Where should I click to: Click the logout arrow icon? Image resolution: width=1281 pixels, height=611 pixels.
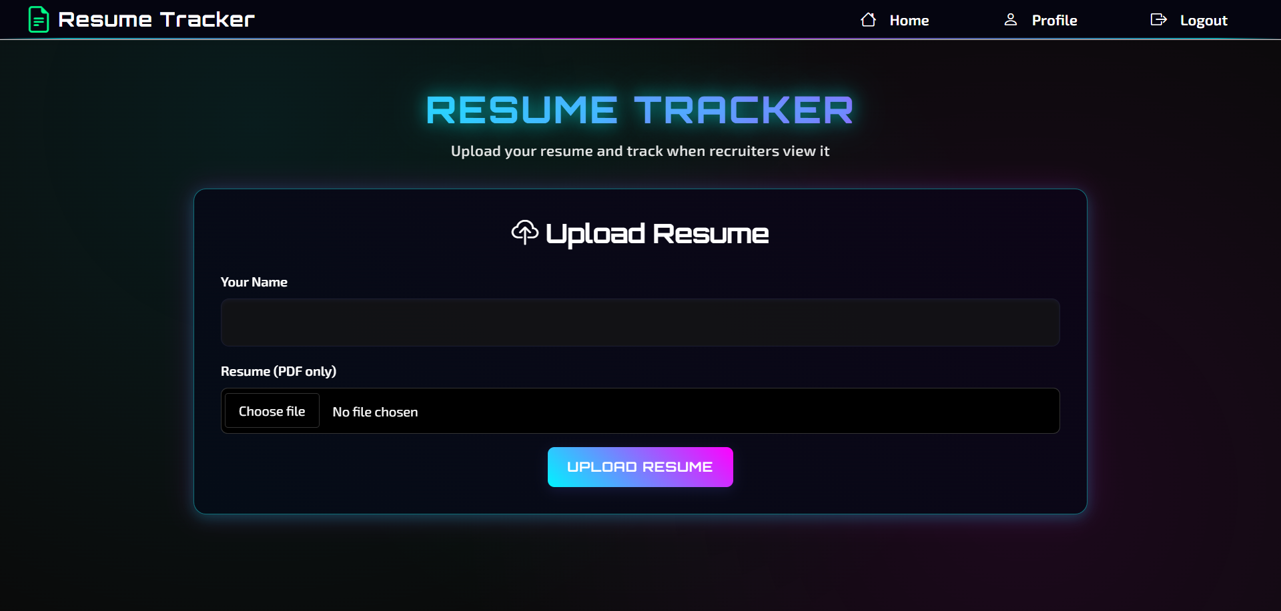[x=1159, y=19]
